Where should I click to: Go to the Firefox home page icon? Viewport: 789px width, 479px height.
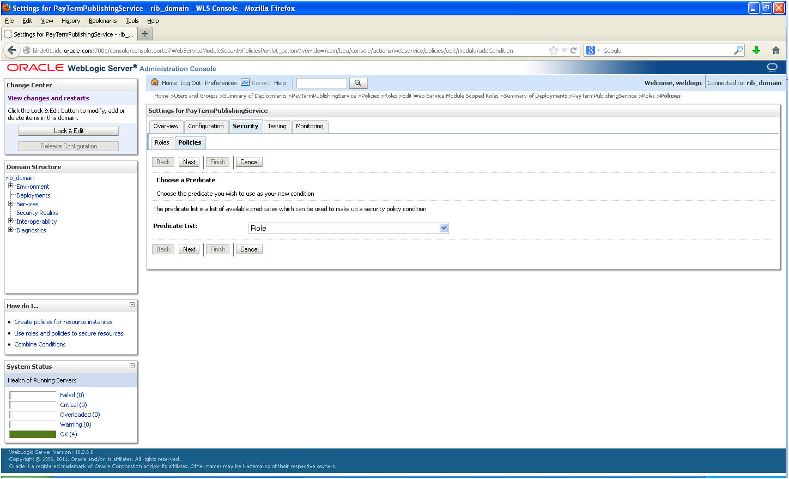point(776,51)
